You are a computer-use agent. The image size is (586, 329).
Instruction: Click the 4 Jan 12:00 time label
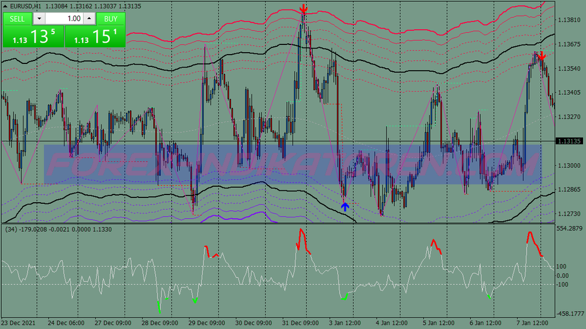(392, 322)
